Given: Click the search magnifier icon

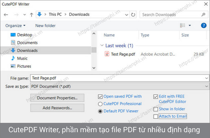Looking at the screenshot, I should click(x=203, y=14).
